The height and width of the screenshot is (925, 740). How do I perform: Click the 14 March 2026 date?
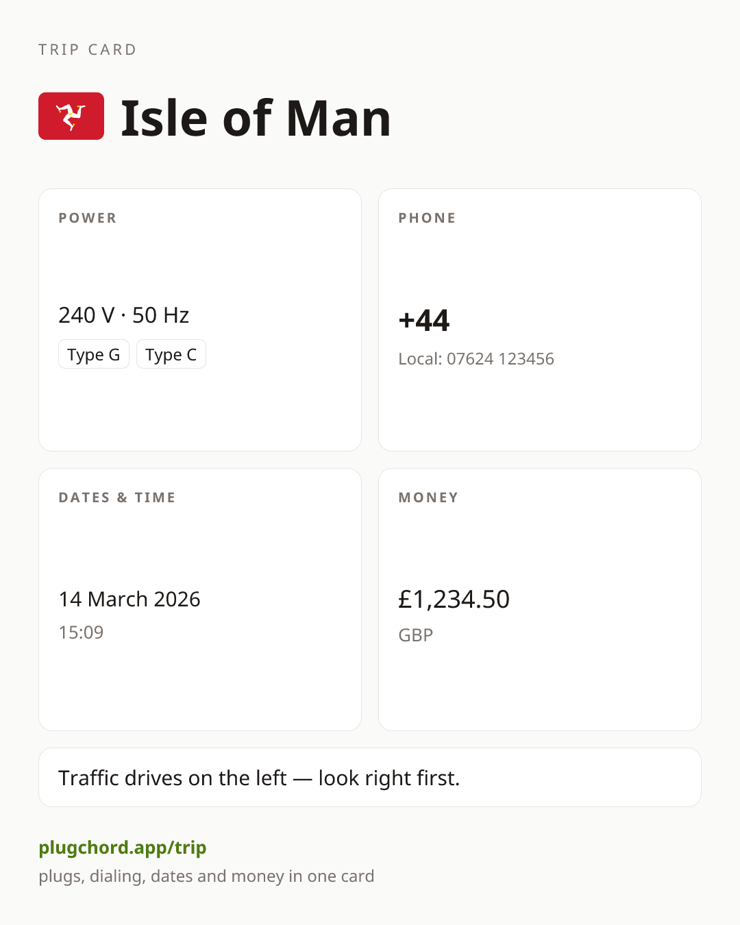129,599
